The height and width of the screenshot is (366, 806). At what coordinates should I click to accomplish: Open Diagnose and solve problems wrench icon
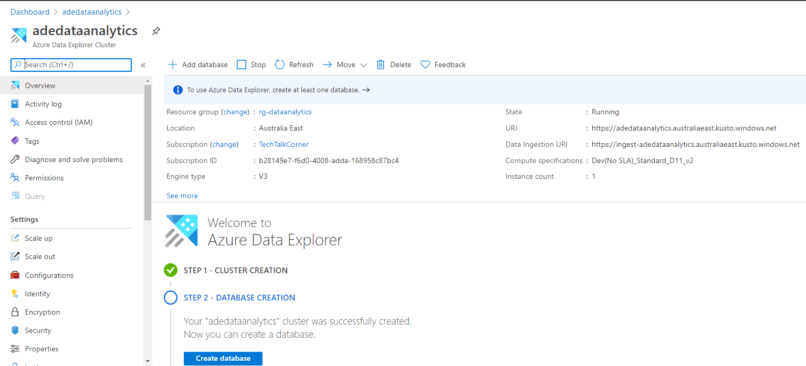(15, 159)
